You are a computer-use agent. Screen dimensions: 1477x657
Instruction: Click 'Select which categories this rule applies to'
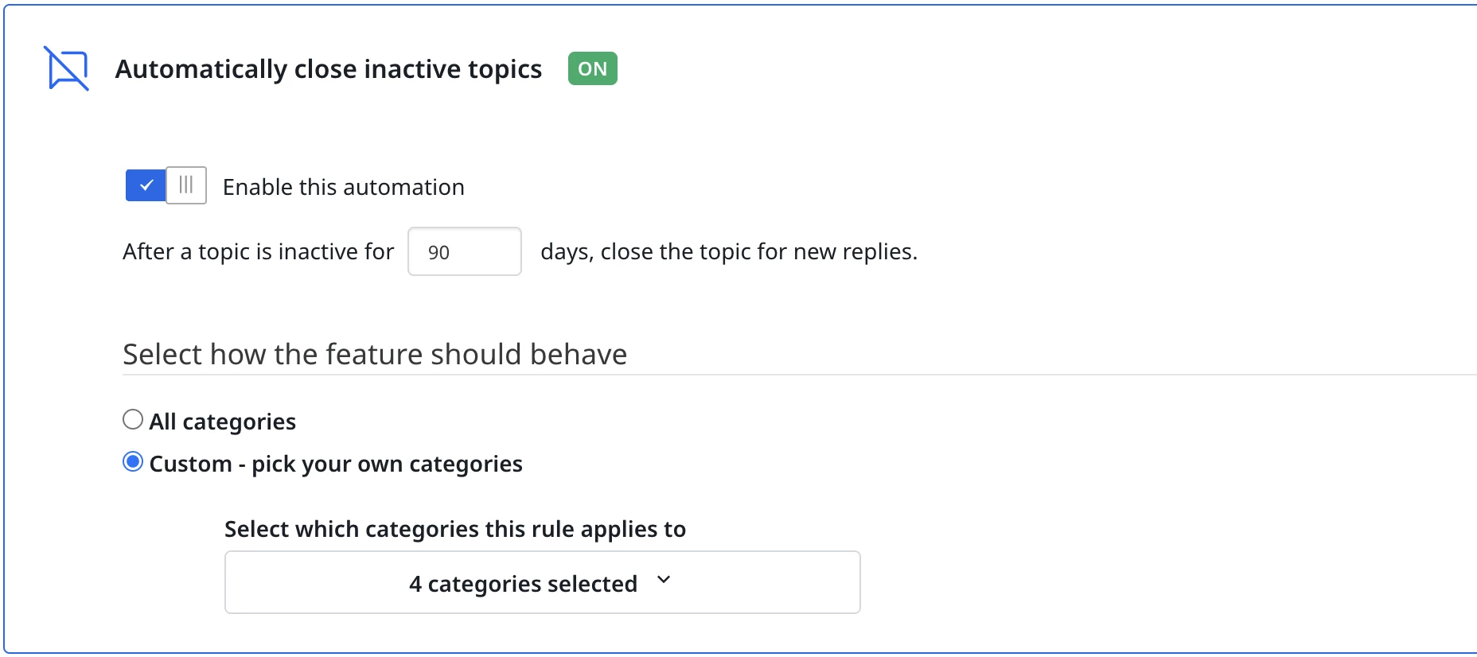[x=454, y=529]
